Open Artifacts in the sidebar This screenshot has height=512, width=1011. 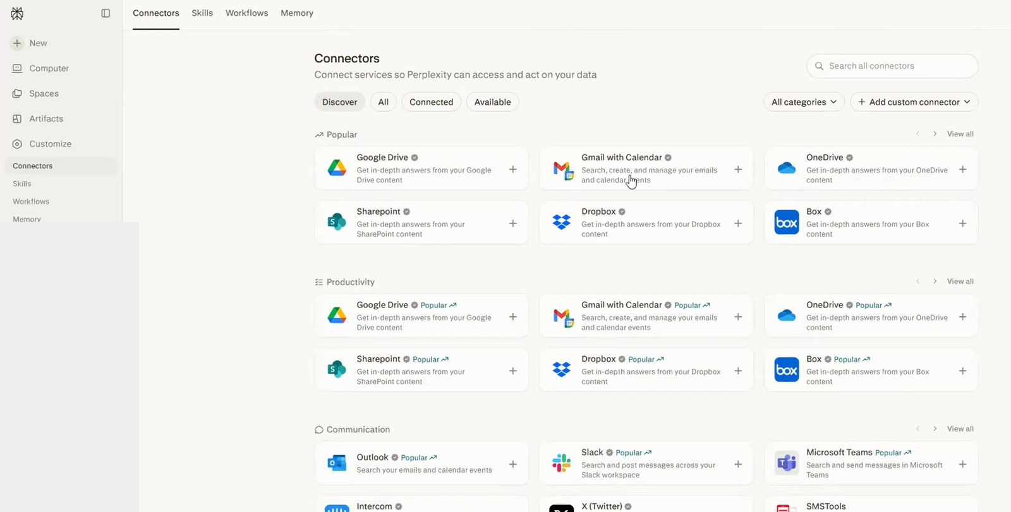tap(38, 119)
